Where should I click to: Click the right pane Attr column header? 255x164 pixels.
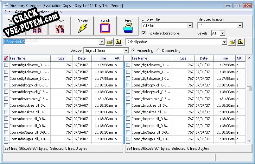(x=241, y=58)
